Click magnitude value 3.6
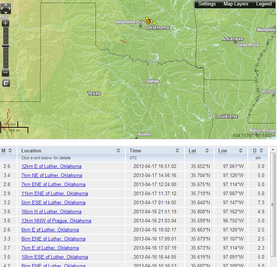This screenshot has width=277, height=267. click(x=7, y=211)
